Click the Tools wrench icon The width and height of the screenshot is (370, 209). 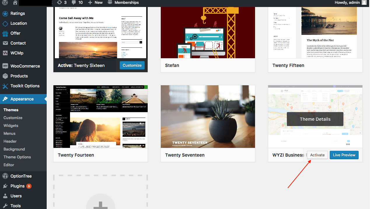5,206
